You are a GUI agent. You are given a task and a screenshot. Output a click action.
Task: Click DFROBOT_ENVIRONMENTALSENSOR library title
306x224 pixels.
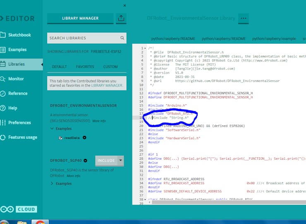pyautogui.click(x=84, y=106)
